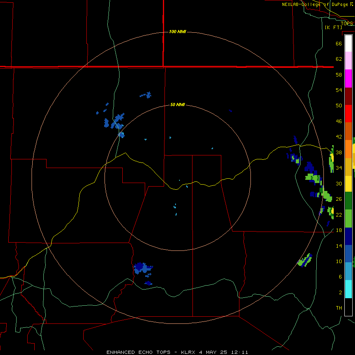
Task: Click the legend value "6"
Action: (340, 277)
